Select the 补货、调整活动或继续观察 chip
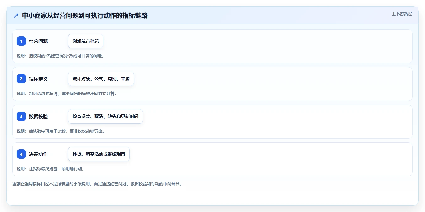Viewport: 425px width, 212px height. pos(99,154)
